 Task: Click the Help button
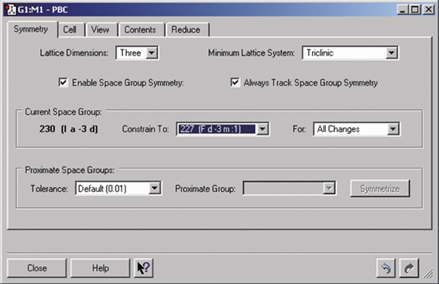[x=100, y=268]
